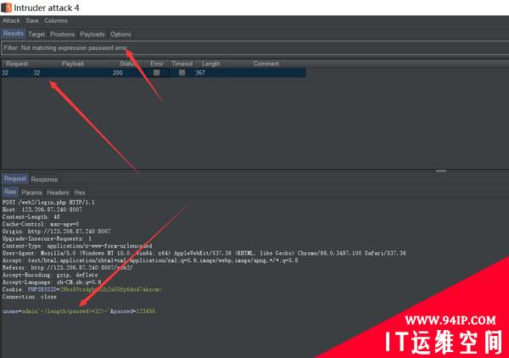Select the Params view tab
This screenshot has width=509, height=358.
click(32, 193)
